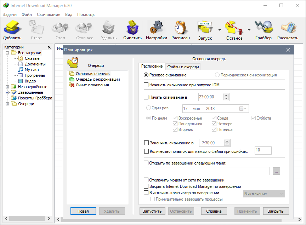The image size is (306, 225).
Task: Click the Рассказать toolbar icon
Action: pyautogui.click(x=288, y=28)
